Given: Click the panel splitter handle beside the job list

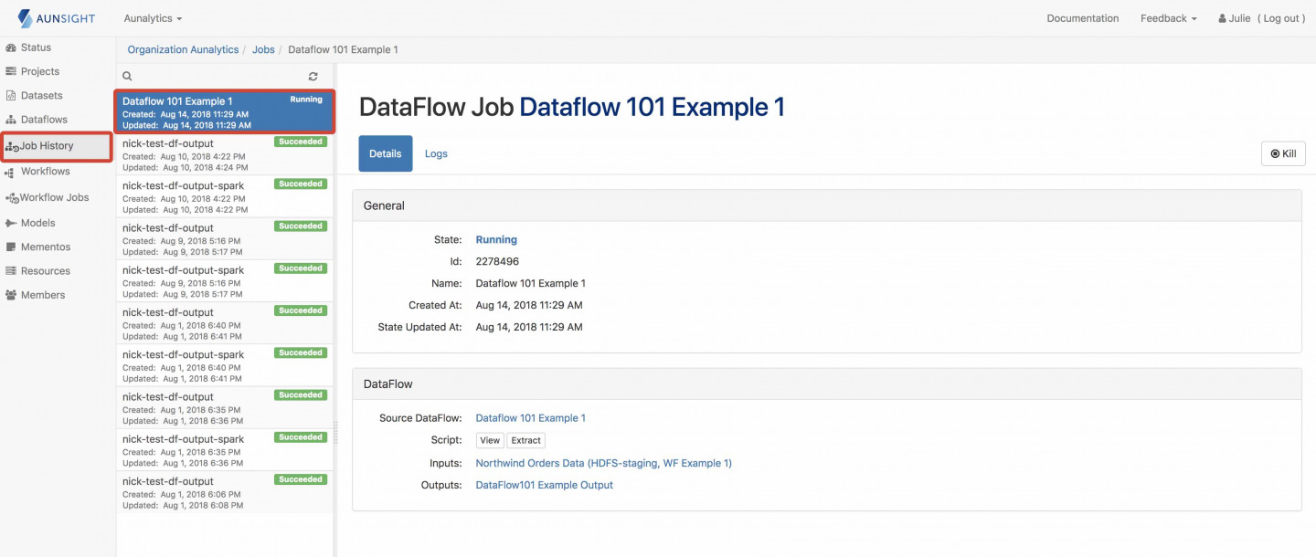Looking at the screenshot, I should pyautogui.click(x=335, y=431).
